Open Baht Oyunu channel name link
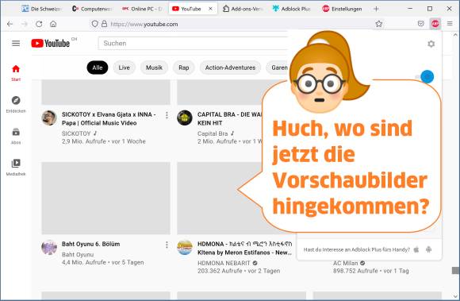The width and height of the screenshot is (460, 301). tap(78, 255)
